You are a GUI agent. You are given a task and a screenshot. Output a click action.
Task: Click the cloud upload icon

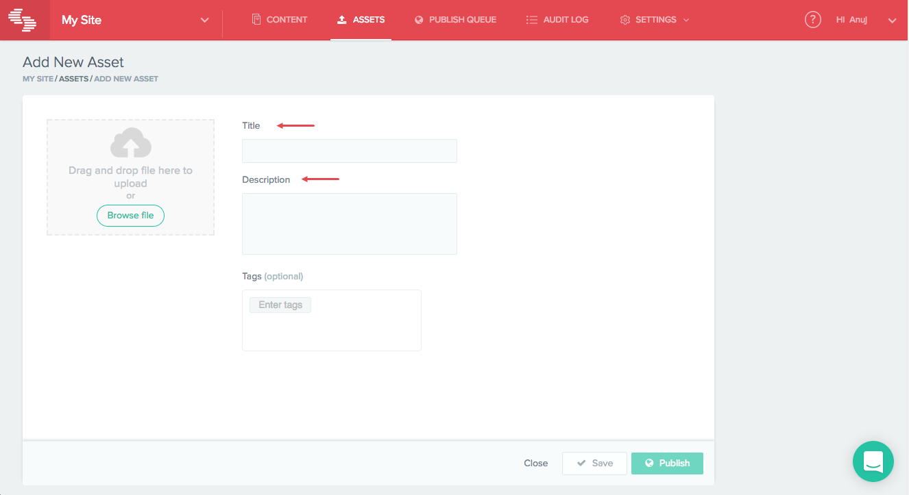tap(131, 143)
